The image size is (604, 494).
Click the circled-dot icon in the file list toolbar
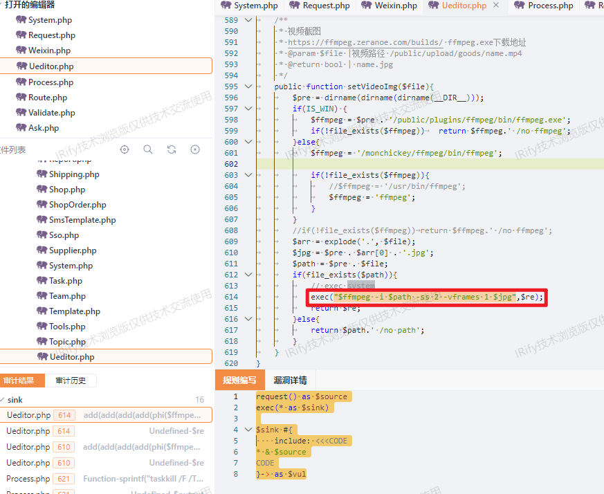(x=195, y=149)
